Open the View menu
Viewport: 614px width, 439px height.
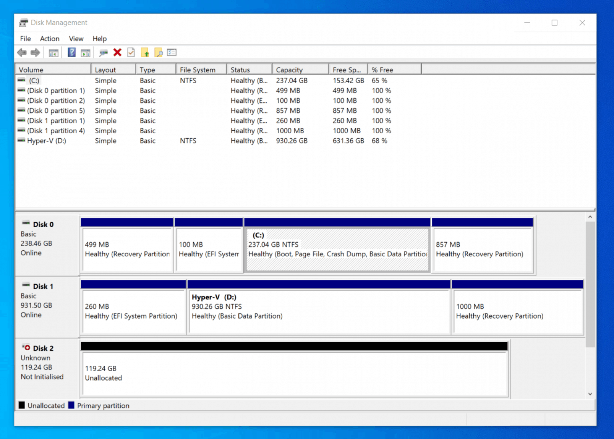pos(76,38)
